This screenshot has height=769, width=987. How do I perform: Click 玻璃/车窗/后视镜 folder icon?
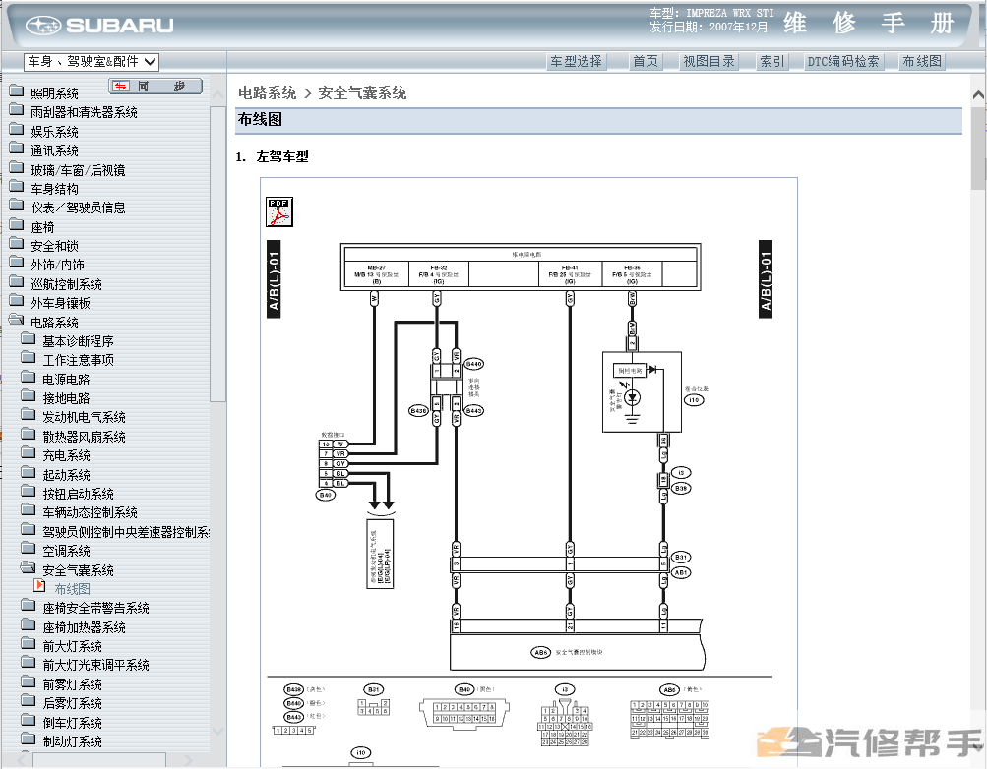point(17,168)
